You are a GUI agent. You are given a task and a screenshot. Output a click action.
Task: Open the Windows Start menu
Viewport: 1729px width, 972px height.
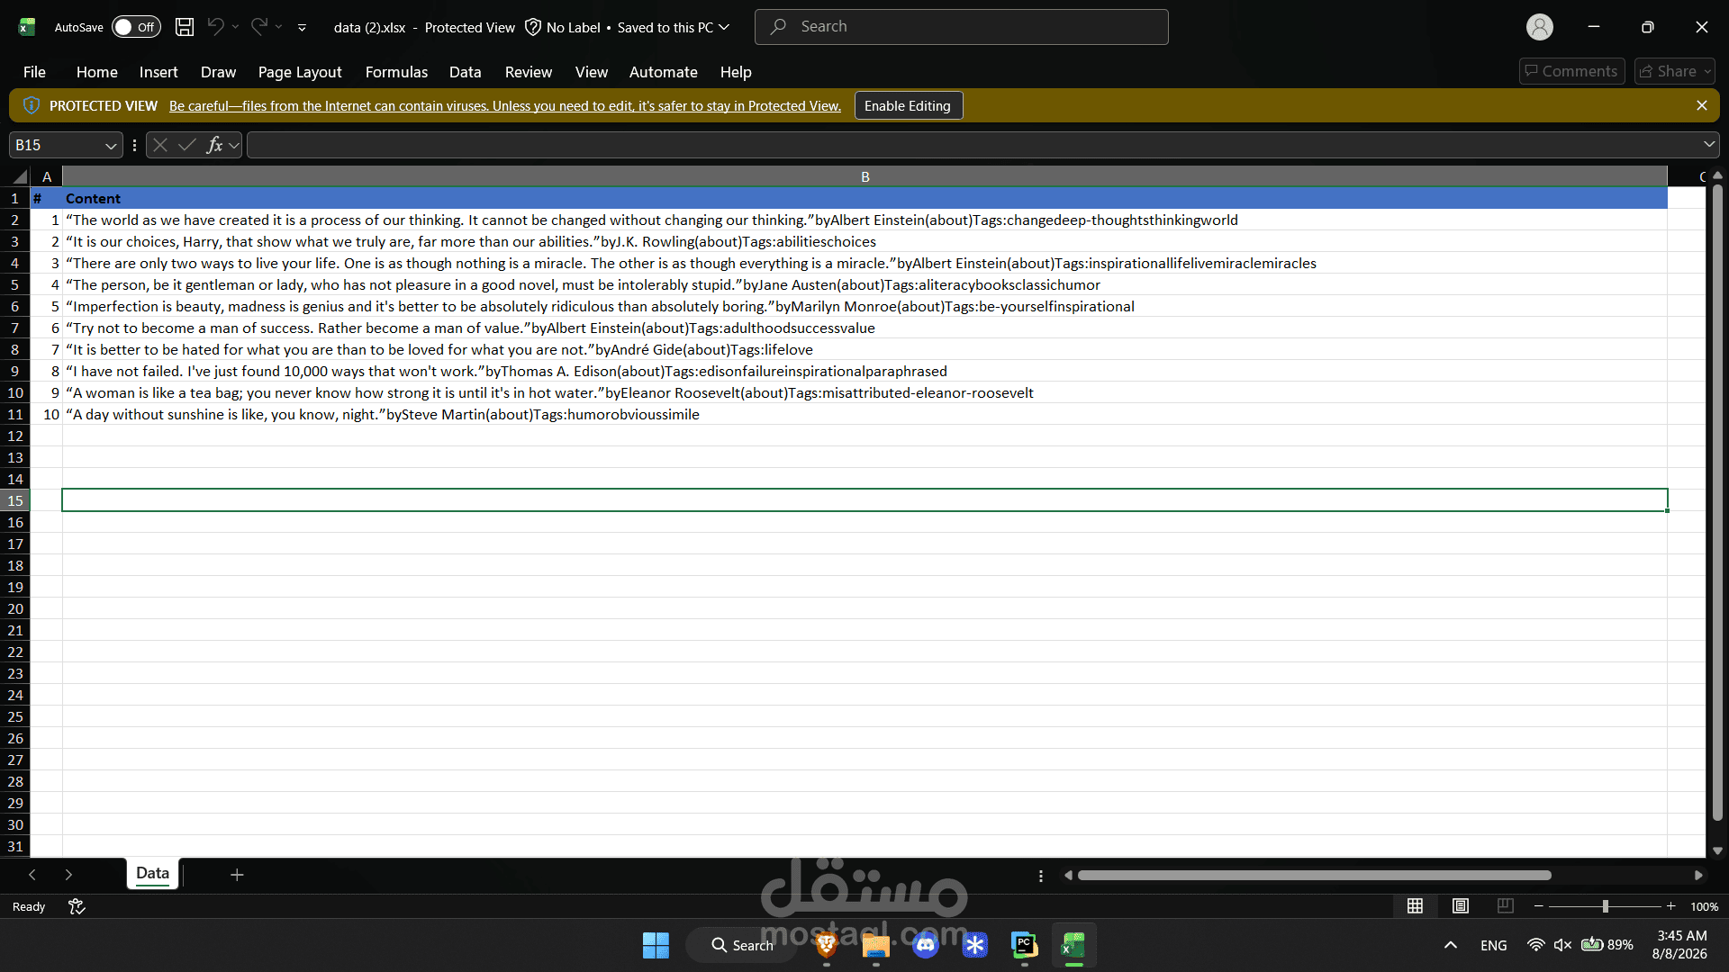tap(656, 945)
